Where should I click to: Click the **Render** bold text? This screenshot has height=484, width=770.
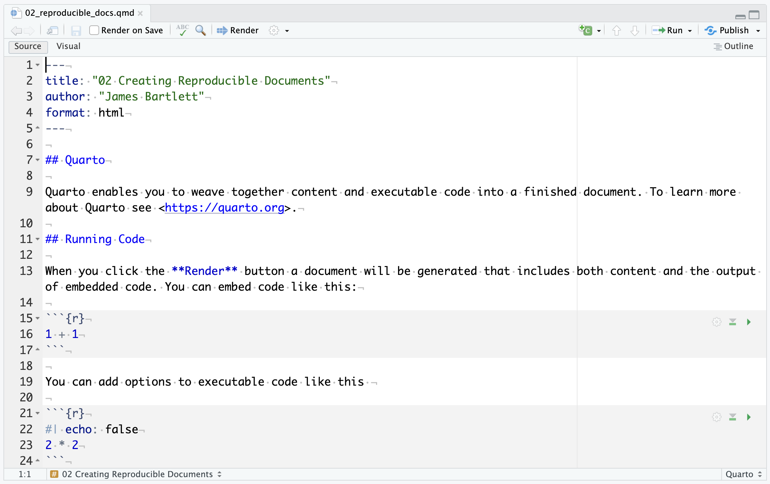pos(205,271)
